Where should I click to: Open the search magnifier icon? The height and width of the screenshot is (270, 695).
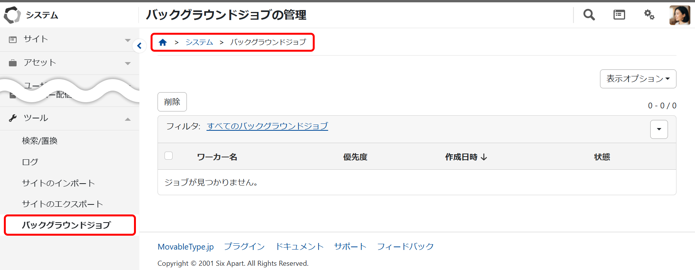[x=589, y=15]
